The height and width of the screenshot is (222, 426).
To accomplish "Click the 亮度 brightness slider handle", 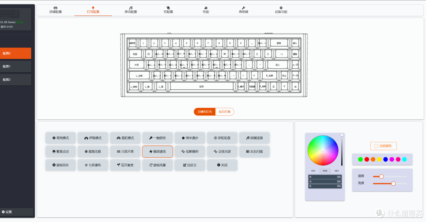I will pyautogui.click(x=393, y=184).
